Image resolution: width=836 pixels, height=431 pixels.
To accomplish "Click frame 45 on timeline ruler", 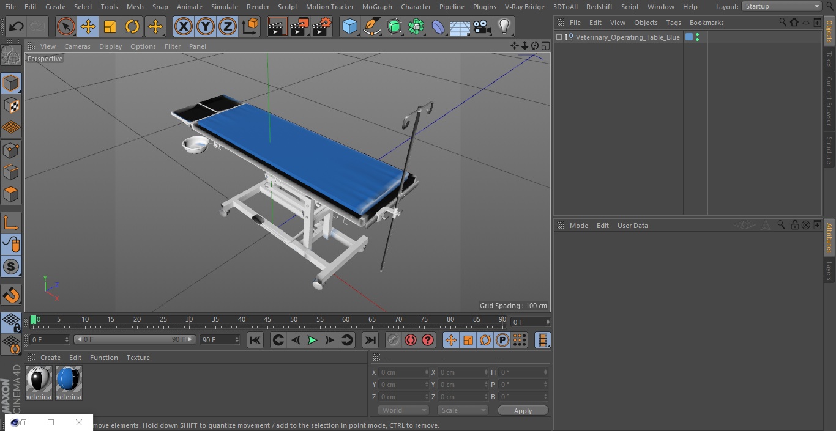I will coord(267,320).
